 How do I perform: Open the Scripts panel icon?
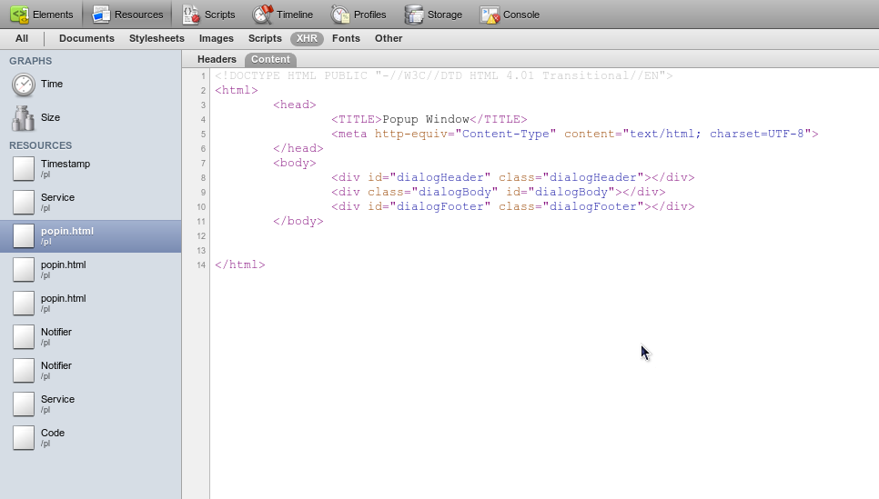pos(191,15)
